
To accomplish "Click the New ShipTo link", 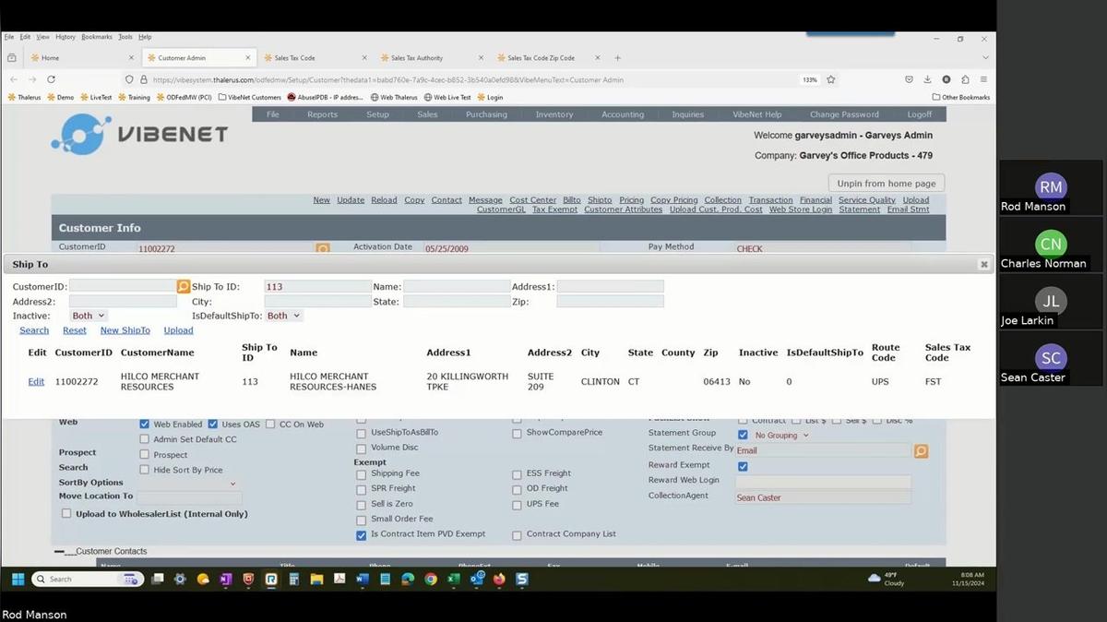I will pyautogui.click(x=125, y=330).
